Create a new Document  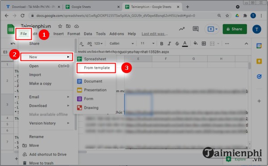tap(95, 81)
